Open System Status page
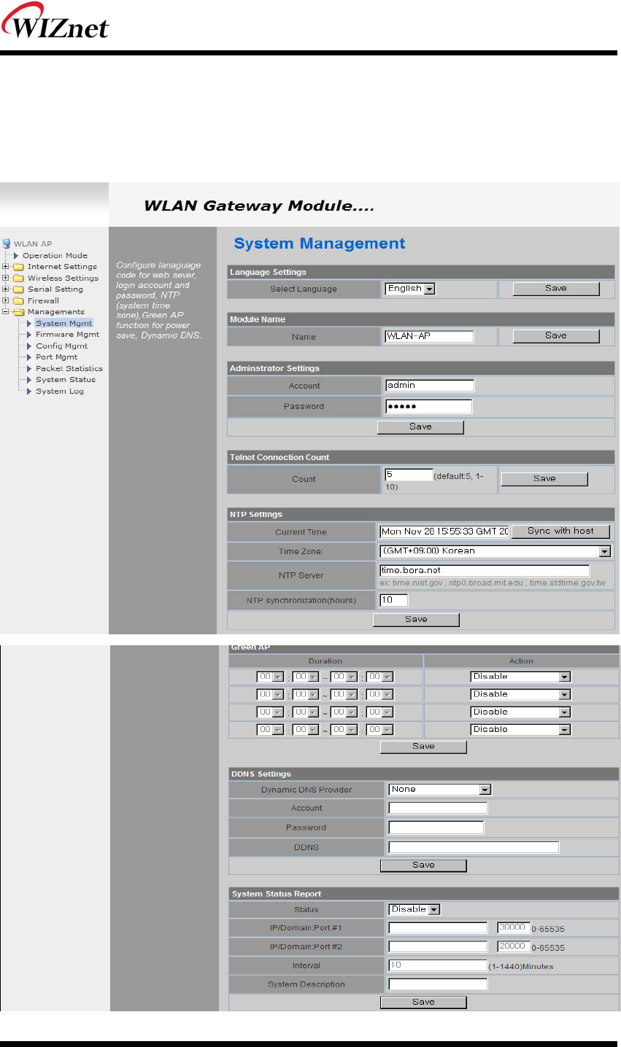Image resolution: width=621 pixels, height=1047 pixels. [x=66, y=380]
